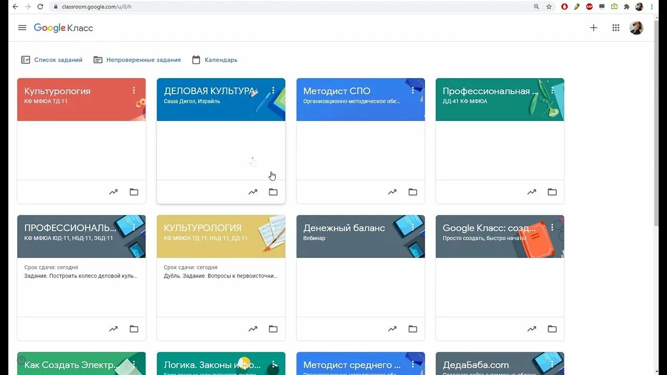Go back with browser back arrow
667x375 pixels.
coord(15,7)
